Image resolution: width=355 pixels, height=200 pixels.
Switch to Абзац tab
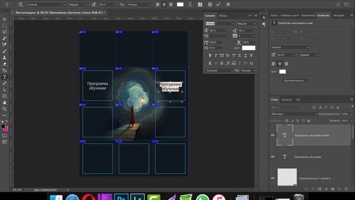pos(223,16)
